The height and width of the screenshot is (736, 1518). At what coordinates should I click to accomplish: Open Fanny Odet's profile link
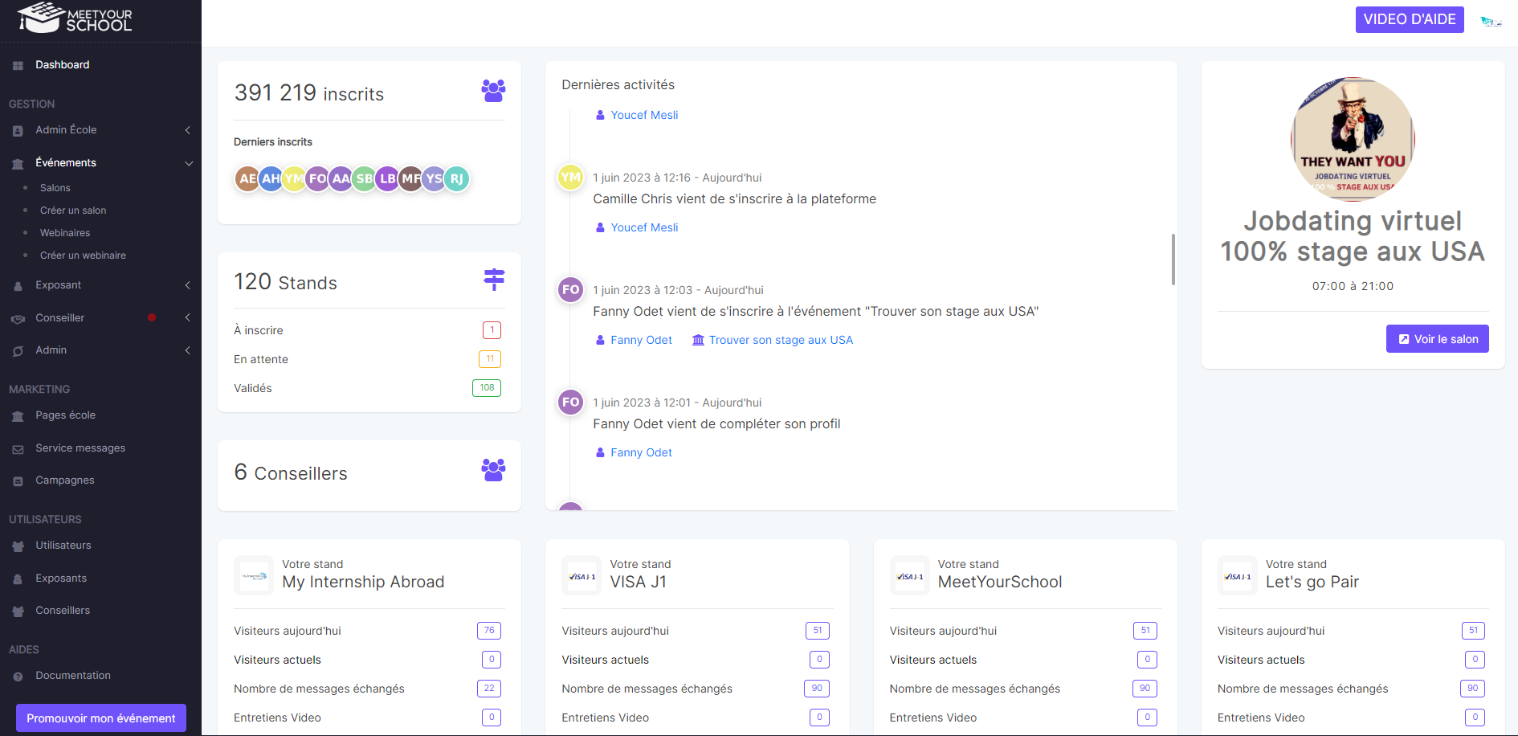641,339
